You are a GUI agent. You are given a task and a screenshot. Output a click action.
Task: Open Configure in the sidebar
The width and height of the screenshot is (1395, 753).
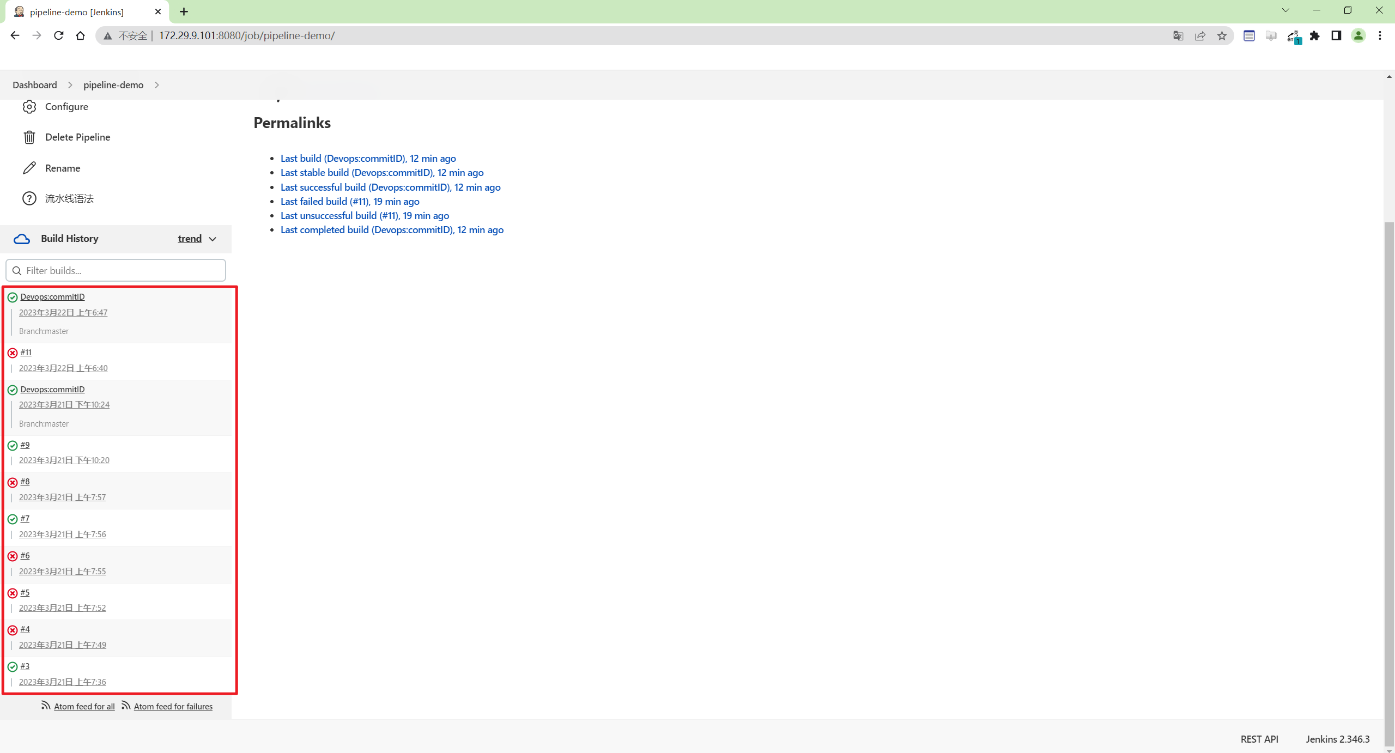(66, 107)
